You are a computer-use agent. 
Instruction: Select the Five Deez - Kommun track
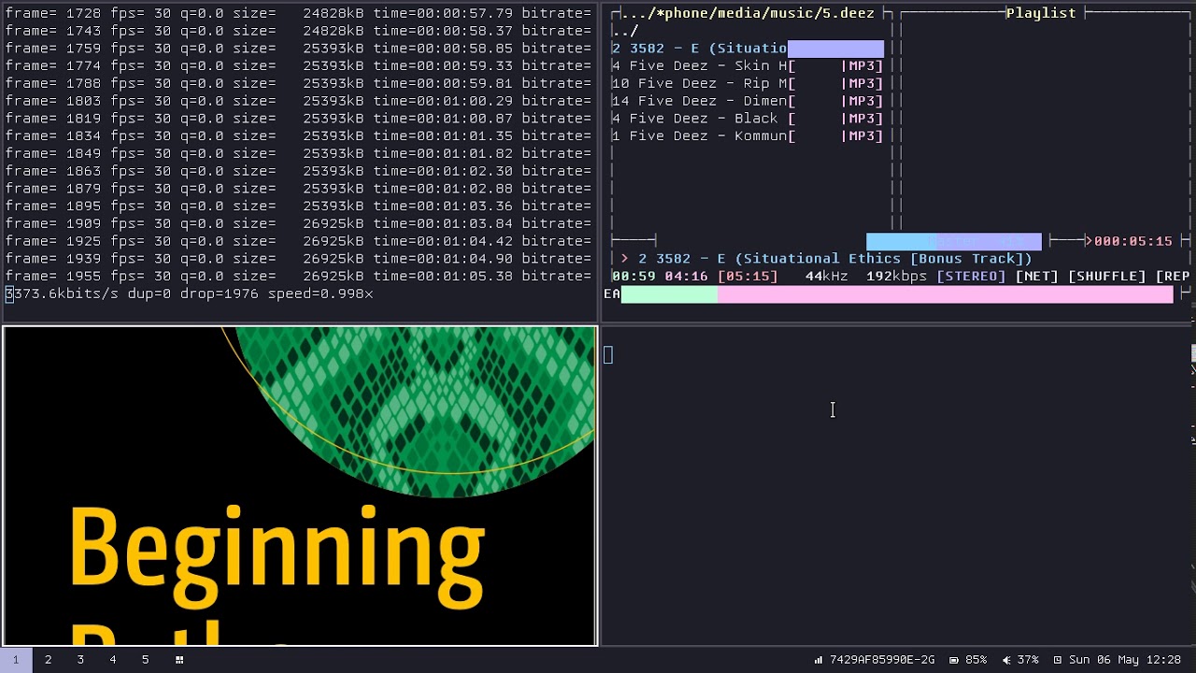tap(747, 136)
